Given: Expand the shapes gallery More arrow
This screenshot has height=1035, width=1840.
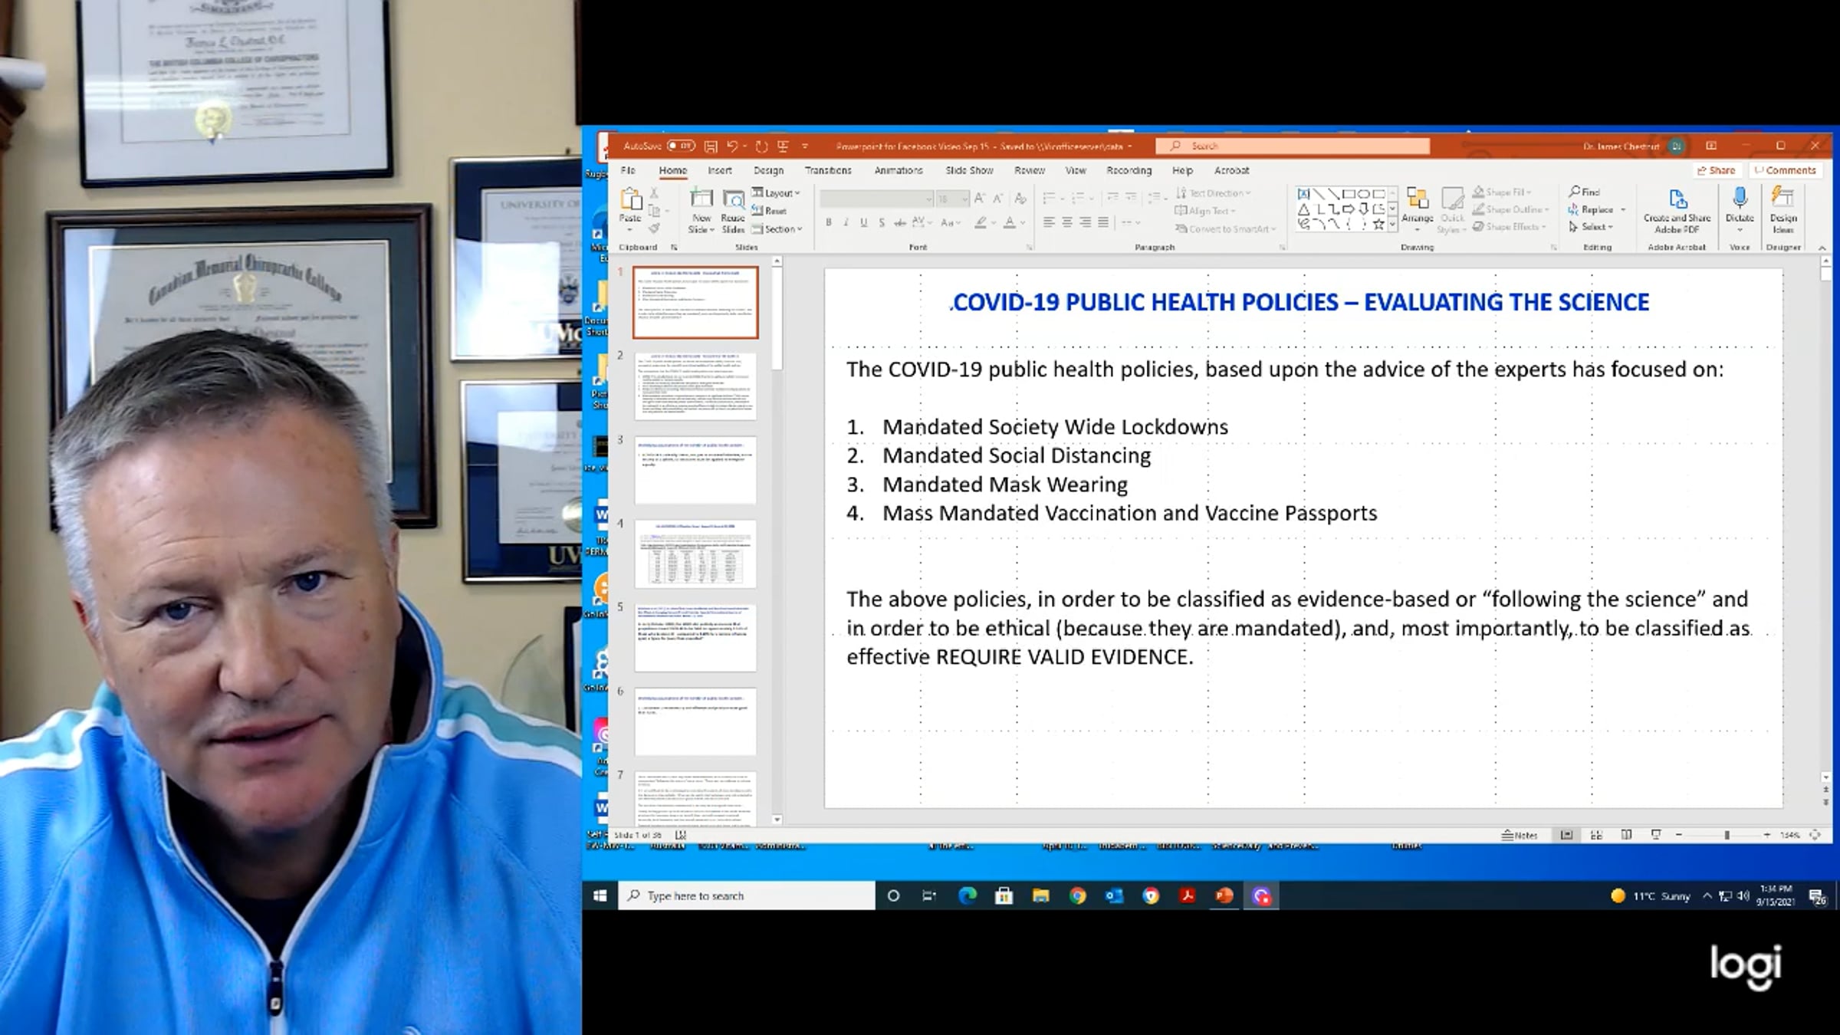Looking at the screenshot, I should click(1392, 225).
